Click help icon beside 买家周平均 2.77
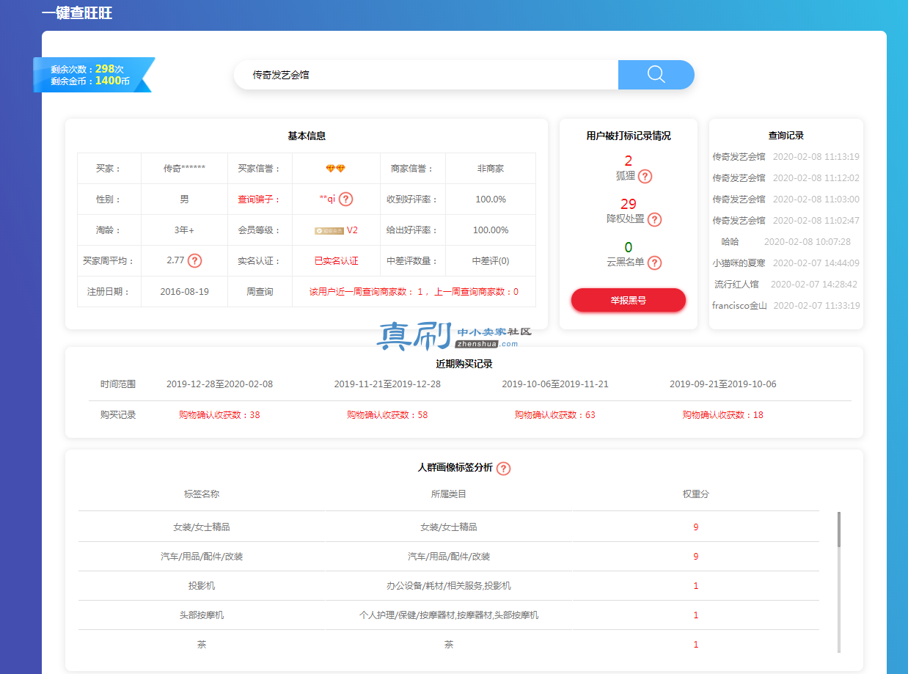This screenshot has height=674, width=908. (x=194, y=260)
